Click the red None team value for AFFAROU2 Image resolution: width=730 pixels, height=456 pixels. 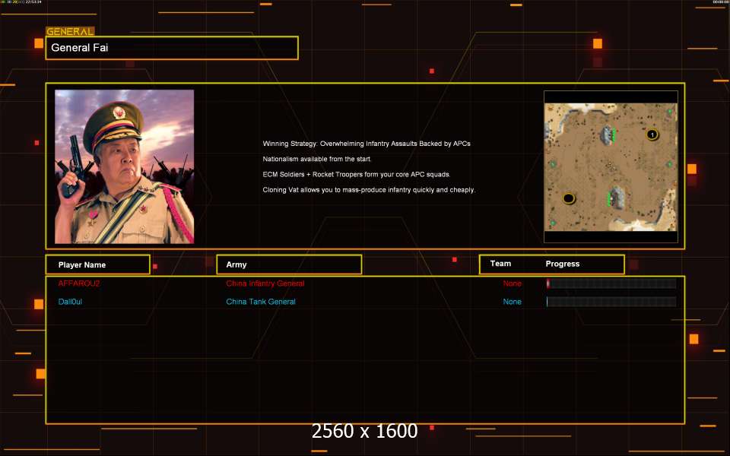coord(512,283)
